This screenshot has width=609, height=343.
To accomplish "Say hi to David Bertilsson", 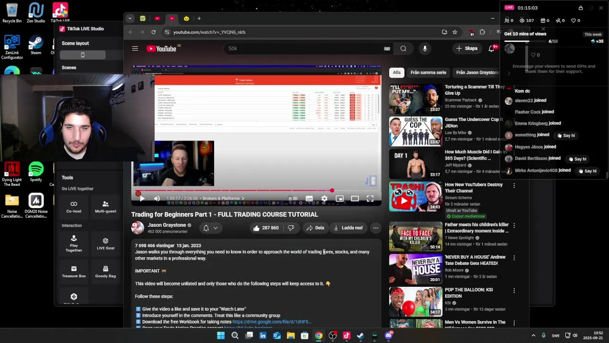I will point(577,159).
